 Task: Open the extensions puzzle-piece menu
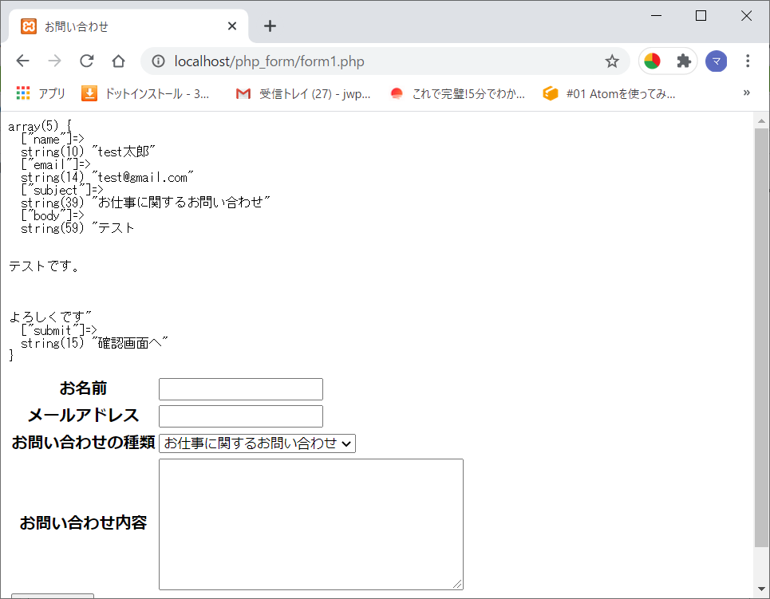point(684,61)
